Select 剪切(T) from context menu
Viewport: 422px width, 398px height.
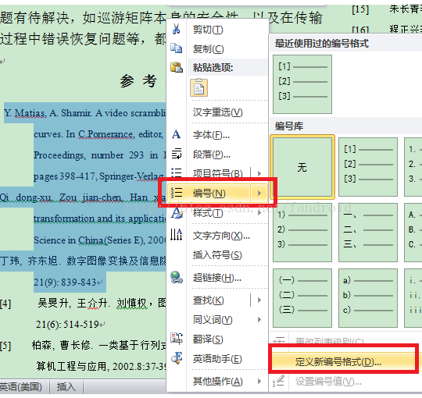click(208, 30)
